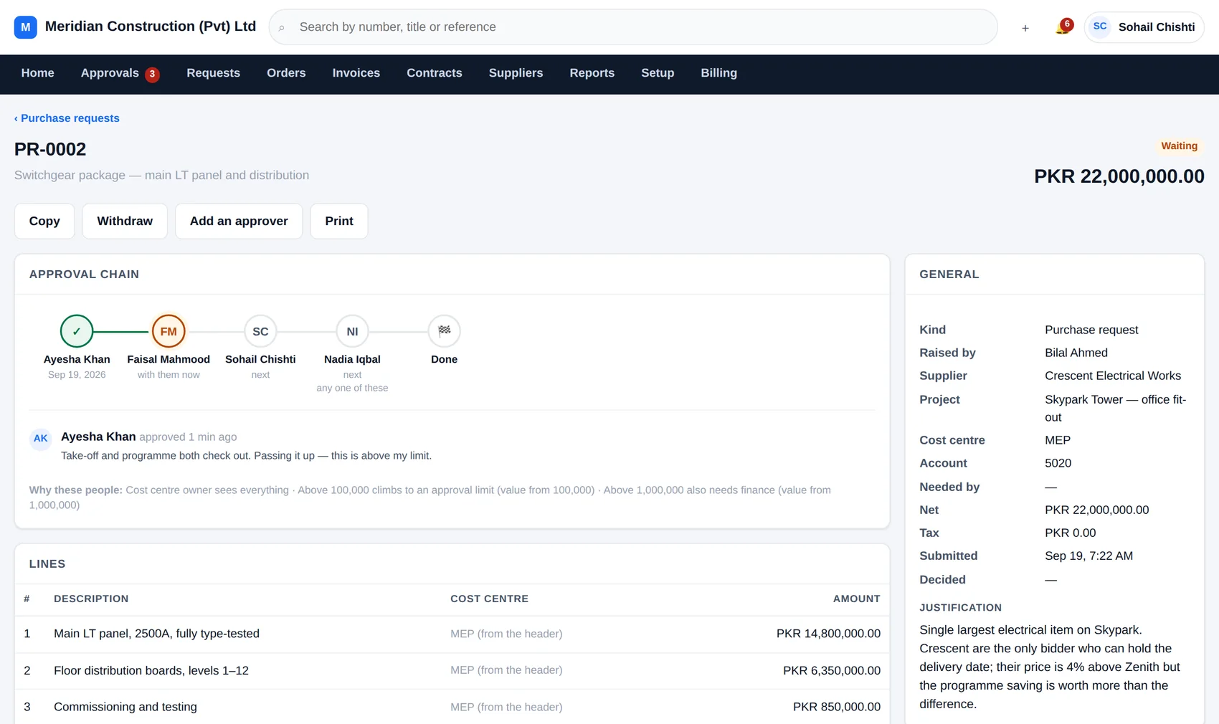Open the Approvals menu
The height and width of the screenshot is (724, 1219).
110,73
